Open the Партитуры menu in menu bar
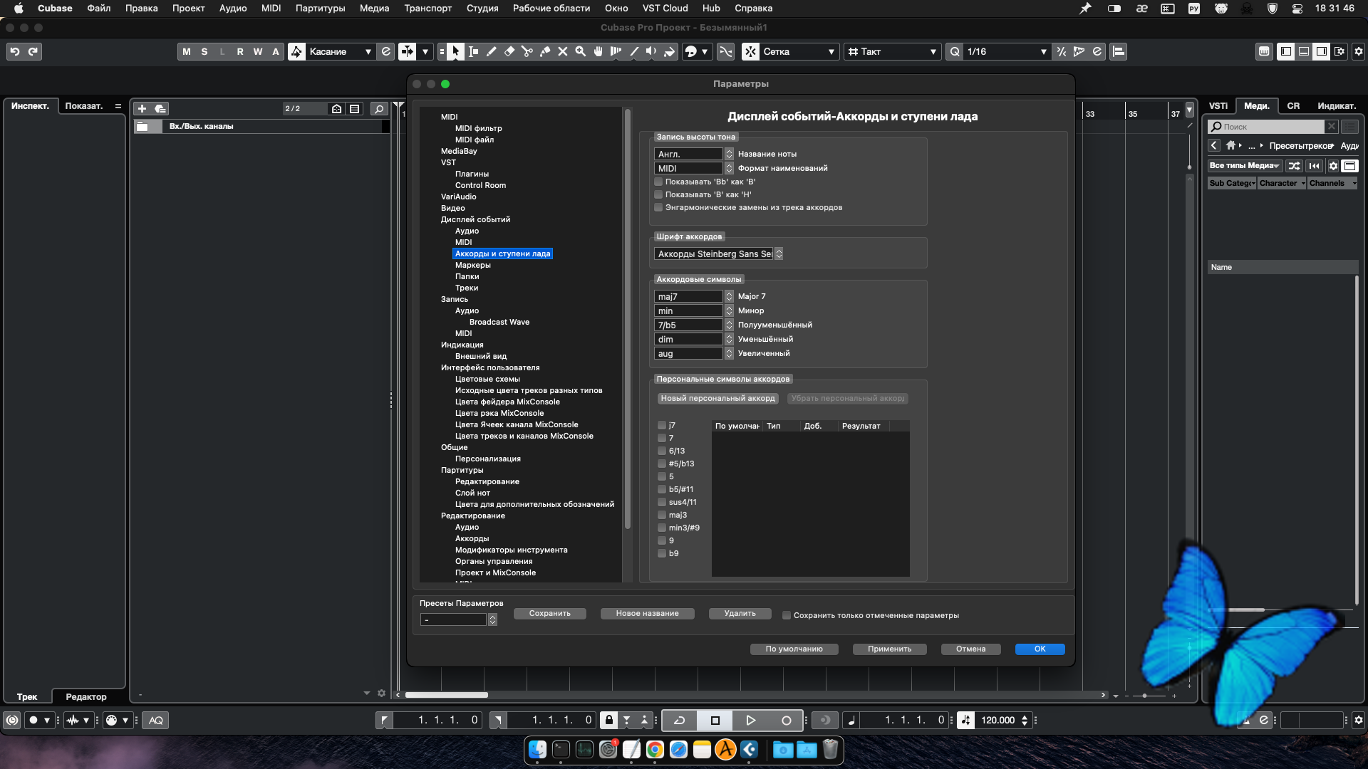This screenshot has width=1368, height=769. pos(320,8)
